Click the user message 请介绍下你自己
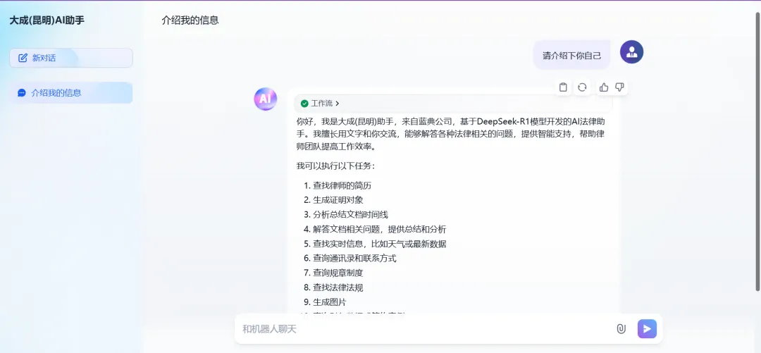Screen dimensions: 761x353 (x=571, y=56)
